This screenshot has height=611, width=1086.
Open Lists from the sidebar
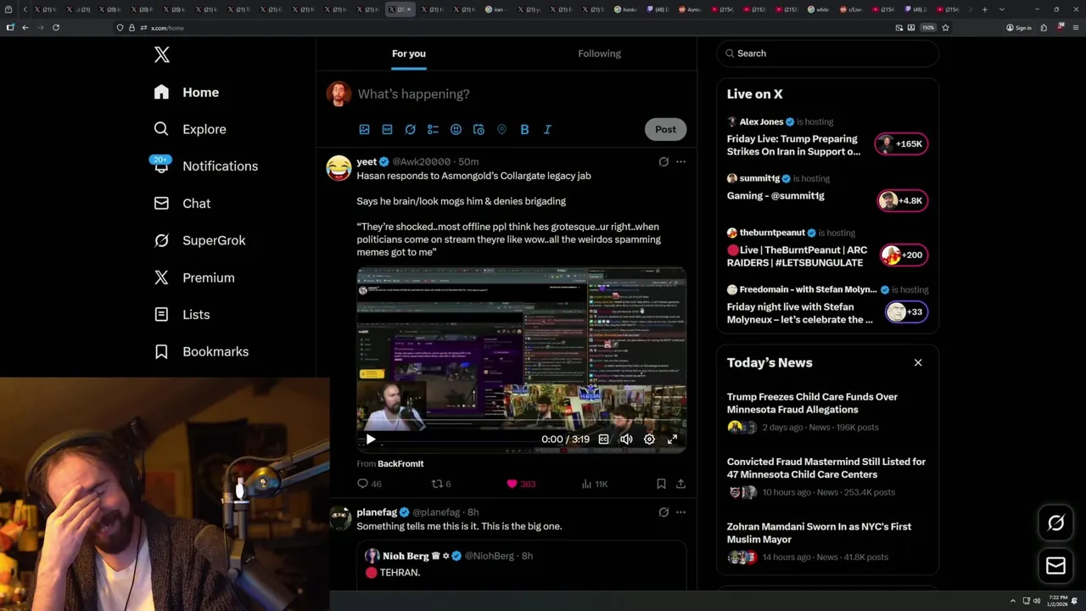coord(182,315)
